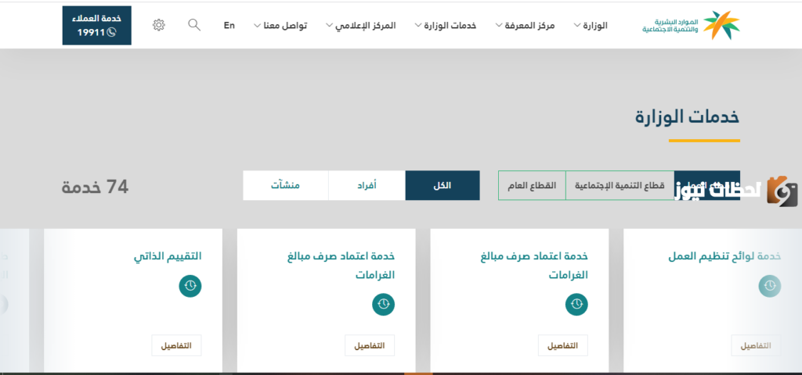Open search with the magnifier icon
802x375 pixels.
pyautogui.click(x=194, y=25)
